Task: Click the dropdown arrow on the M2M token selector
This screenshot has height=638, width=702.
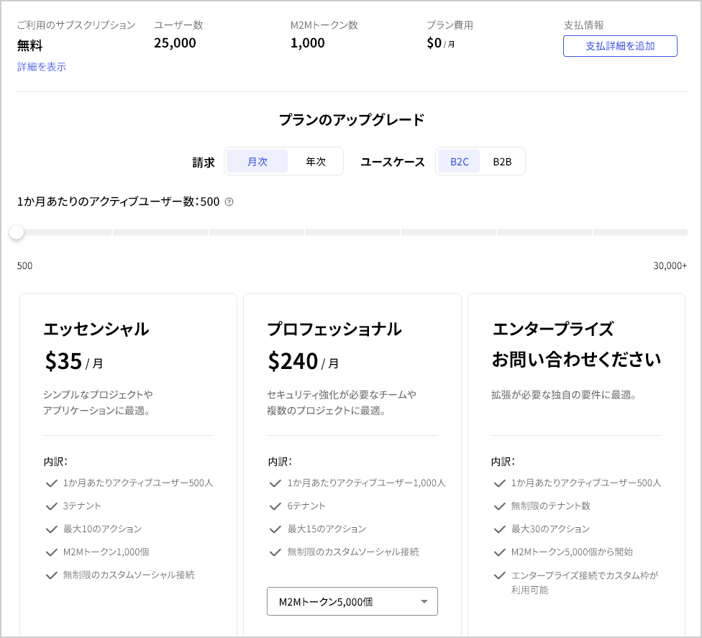Action: coord(423,601)
